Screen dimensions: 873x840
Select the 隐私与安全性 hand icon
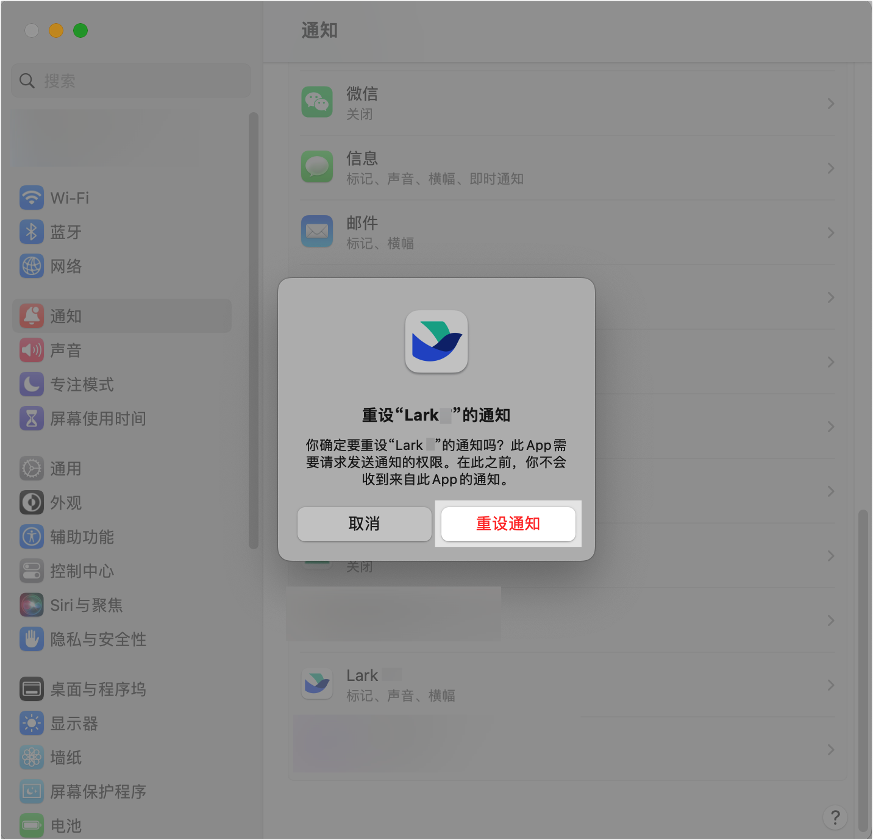tap(32, 639)
